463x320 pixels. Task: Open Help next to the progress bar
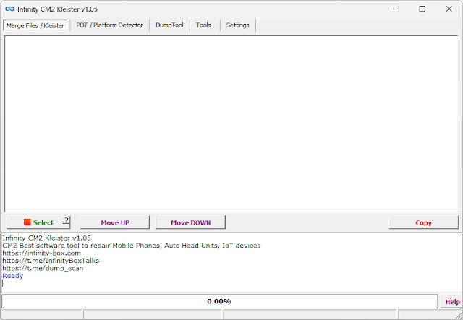click(452, 301)
